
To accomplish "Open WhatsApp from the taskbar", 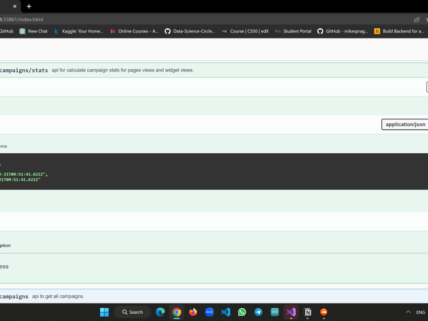I will point(242,312).
